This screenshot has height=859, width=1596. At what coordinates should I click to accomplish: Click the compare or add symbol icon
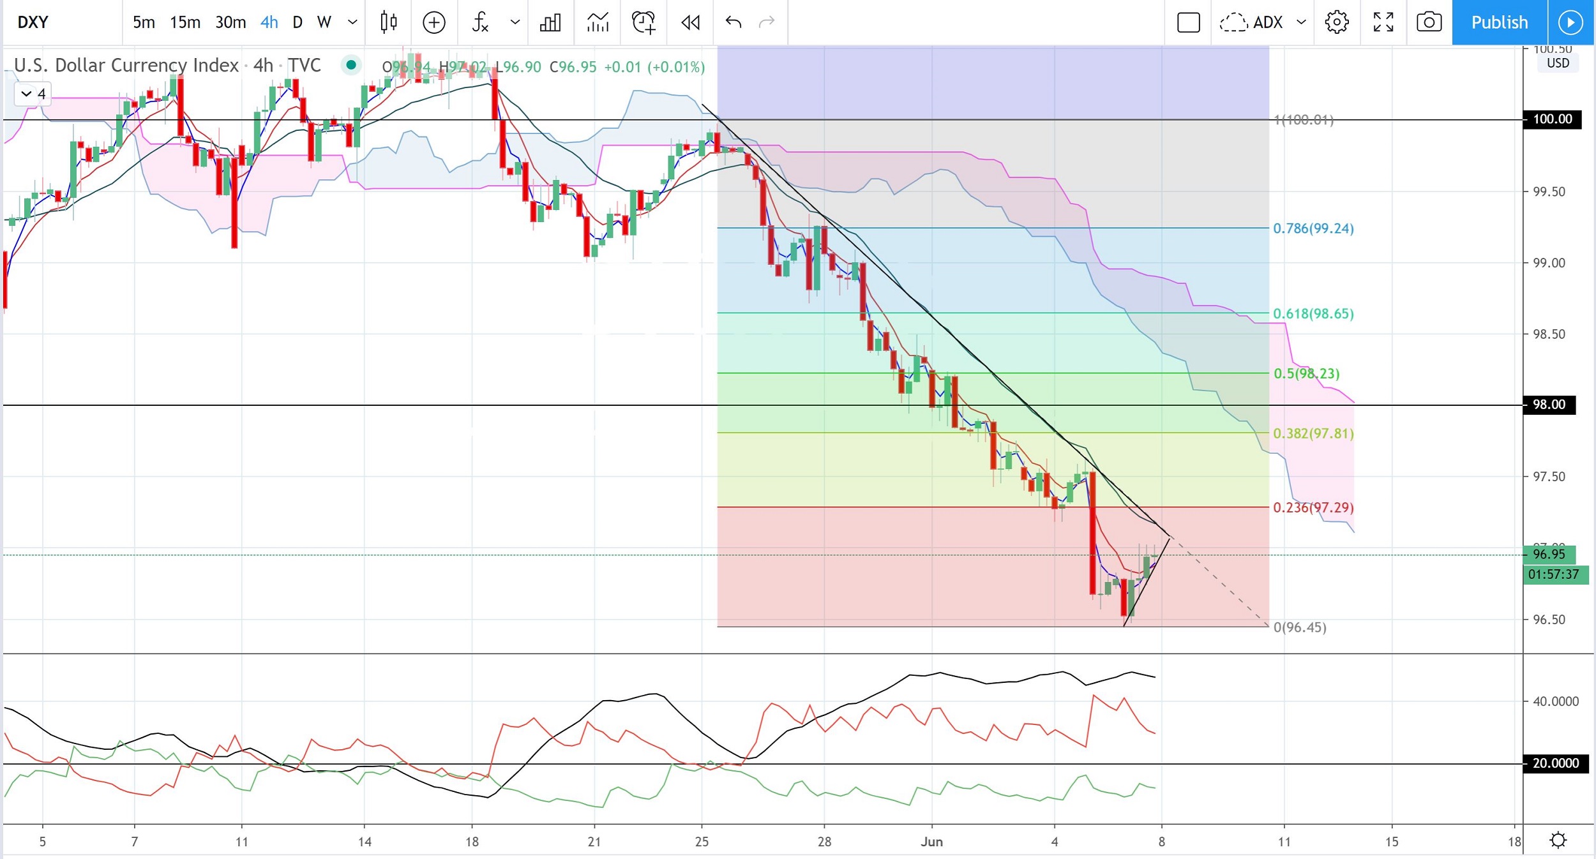coord(434,22)
